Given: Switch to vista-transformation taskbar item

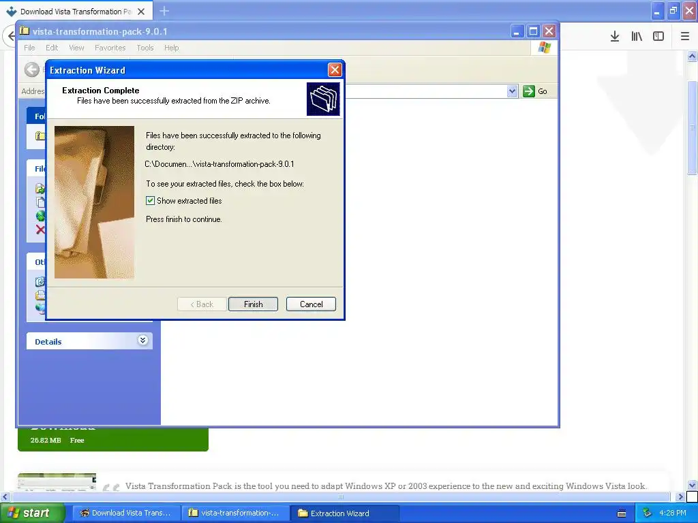Looking at the screenshot, I should point(236,513).
